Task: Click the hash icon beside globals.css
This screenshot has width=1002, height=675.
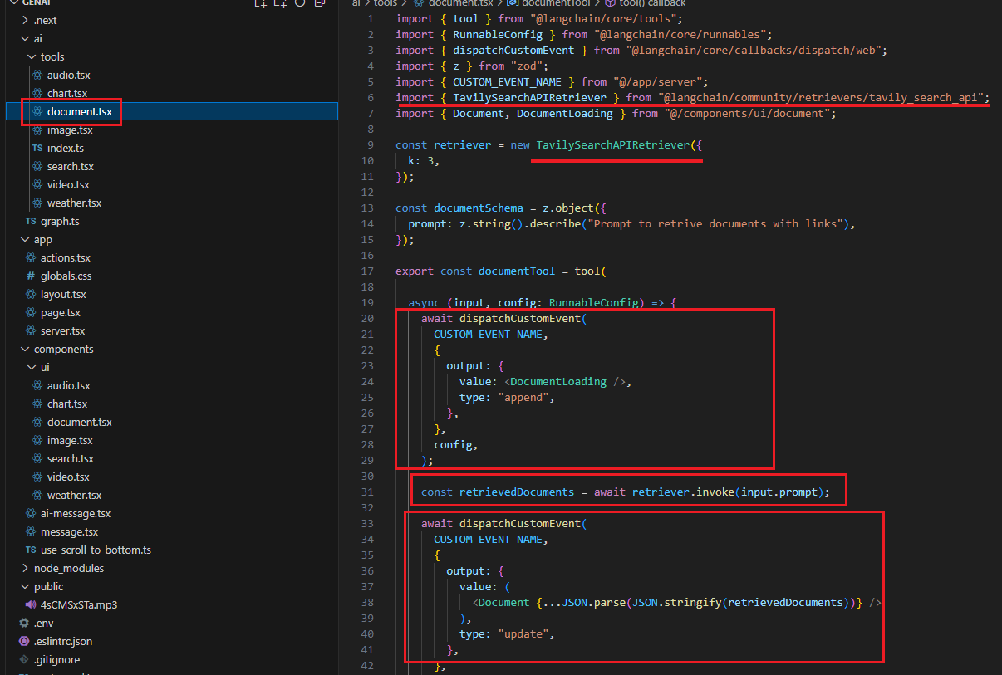Action: [31, 276]
